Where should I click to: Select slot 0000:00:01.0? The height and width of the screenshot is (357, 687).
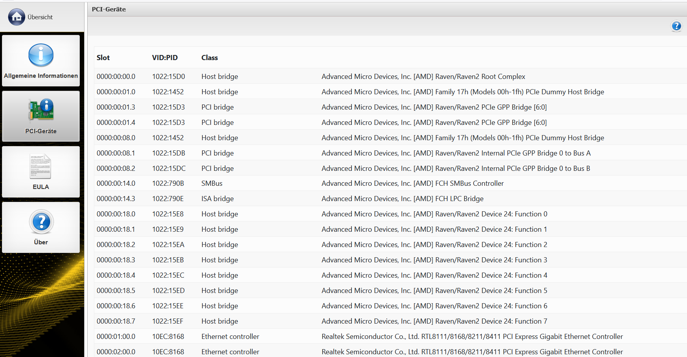[116, 92]
